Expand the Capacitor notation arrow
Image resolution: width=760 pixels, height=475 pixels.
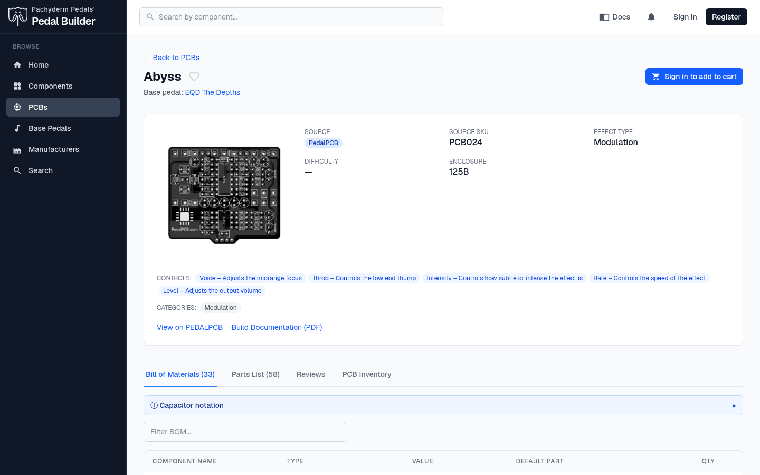[734, 406]
